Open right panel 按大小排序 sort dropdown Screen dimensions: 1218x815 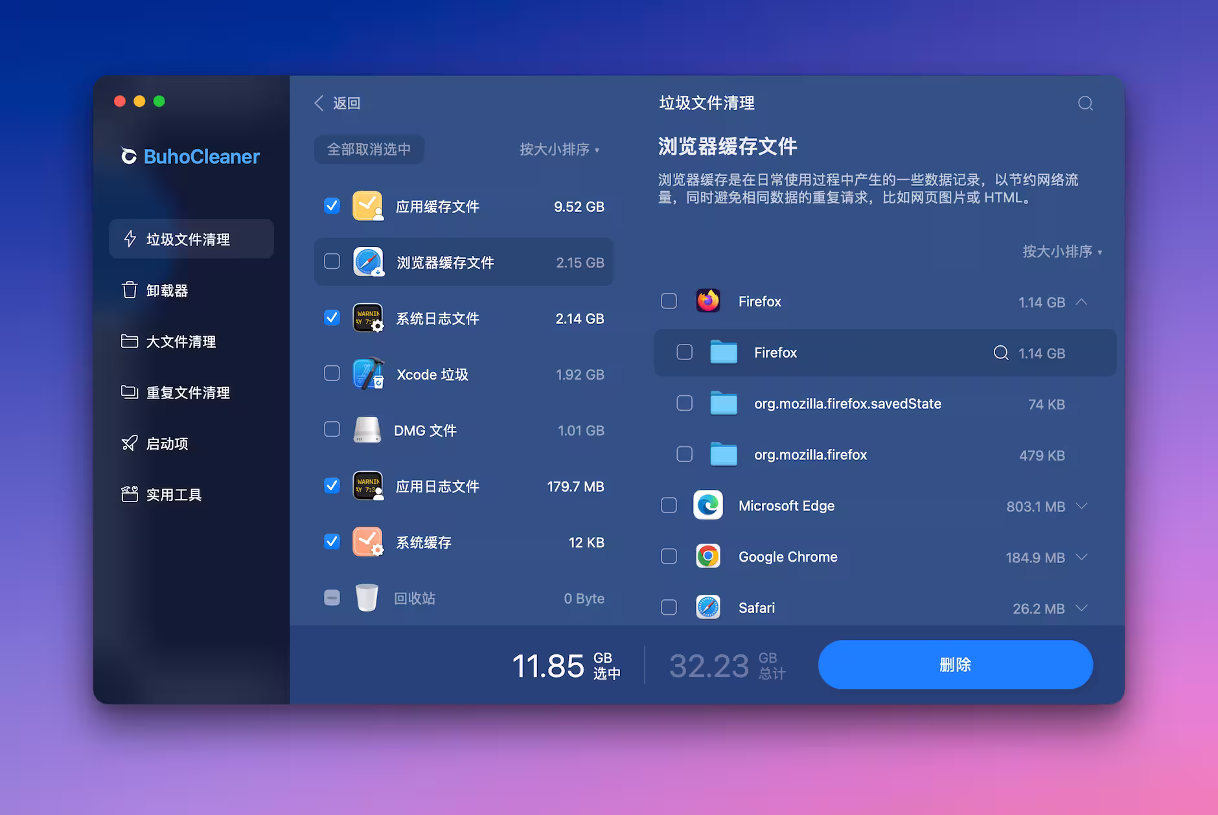coord(1062,251)
